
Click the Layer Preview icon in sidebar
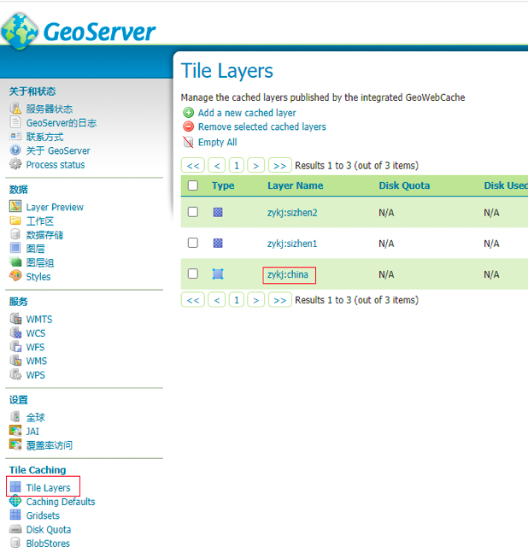point(15,207)
